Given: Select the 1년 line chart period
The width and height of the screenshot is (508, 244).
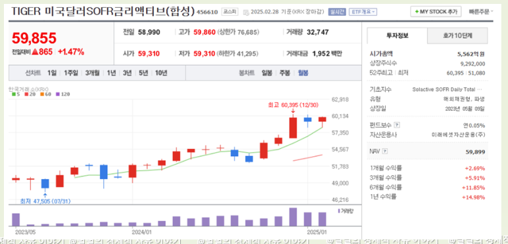Looking at the screenshot, I should (x=111, y=73).
